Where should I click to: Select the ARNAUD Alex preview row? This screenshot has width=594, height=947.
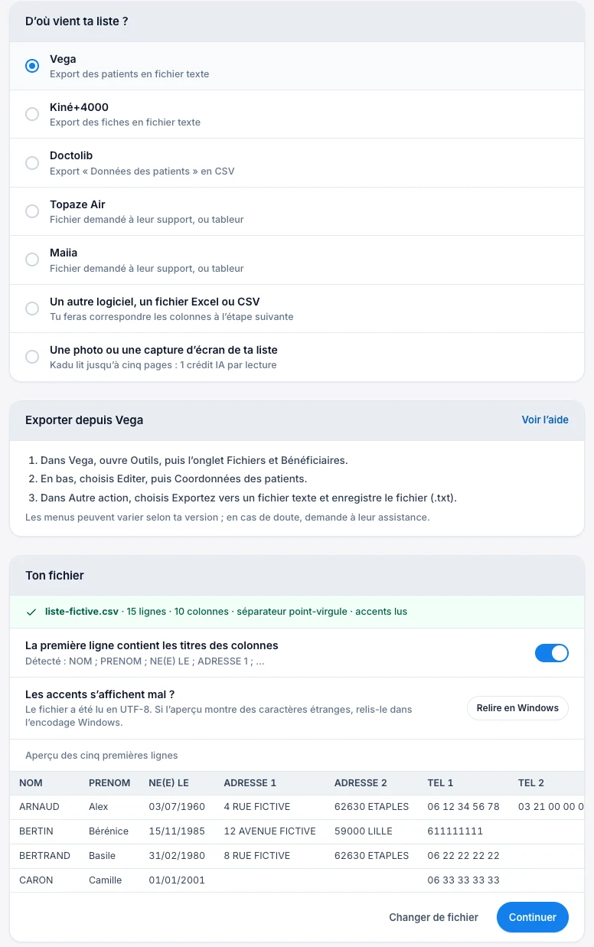[297, 807]
